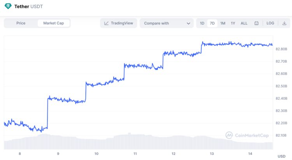Expand the Compare with chevron arrow

point(188,23)
